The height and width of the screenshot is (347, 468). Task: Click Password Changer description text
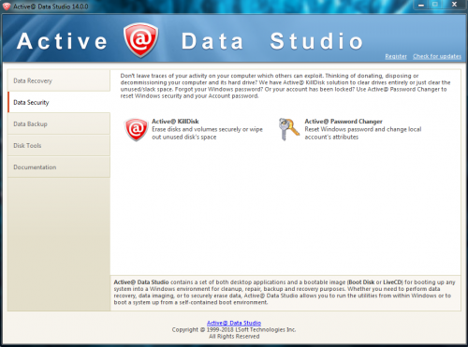point(363,133)
